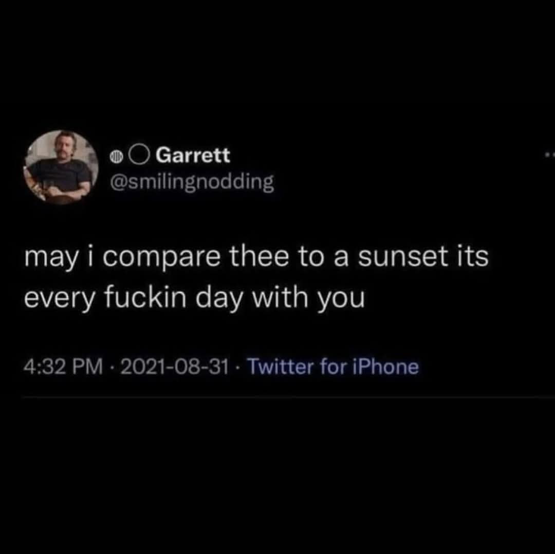Image resolution: width=555 pixels, height=554 pixels.
Task: Click the 2021-08-31 date
Action: [x=175, y=367]
